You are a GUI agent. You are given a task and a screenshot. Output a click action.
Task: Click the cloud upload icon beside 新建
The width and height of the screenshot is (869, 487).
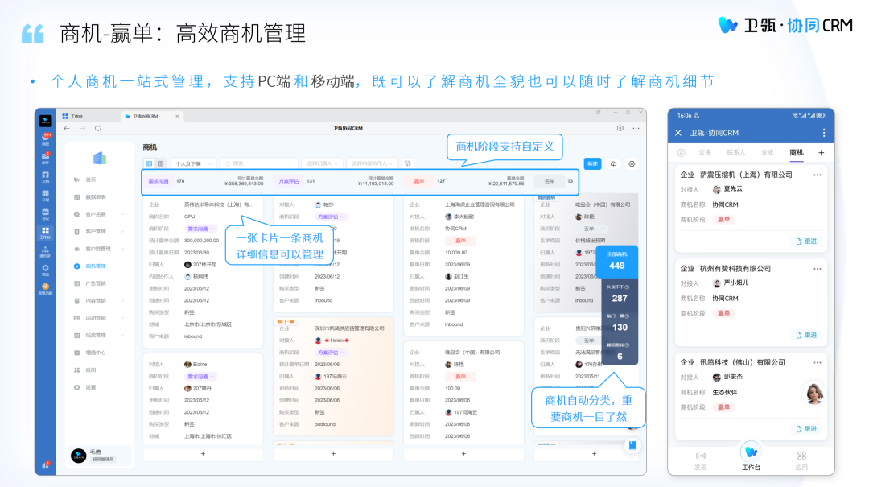[x=613, y=163]
